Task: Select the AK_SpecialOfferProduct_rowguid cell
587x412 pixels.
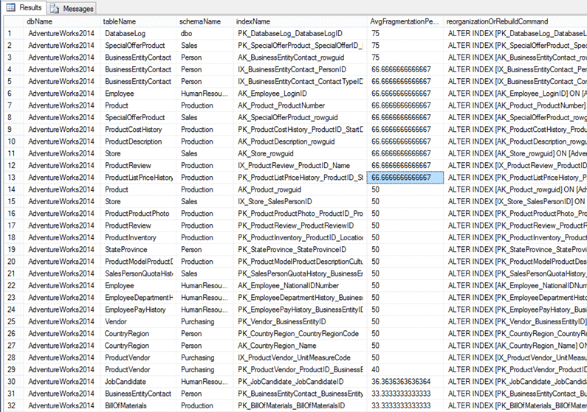Action: pyautogui.click(x=301, y=118)
